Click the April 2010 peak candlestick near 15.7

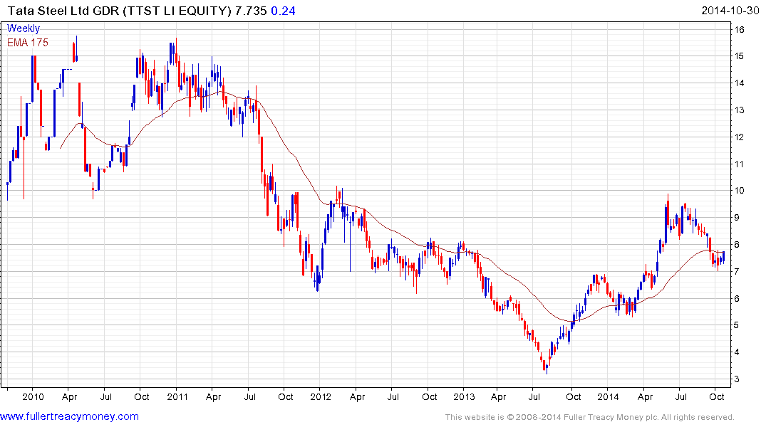pos(77,49)
